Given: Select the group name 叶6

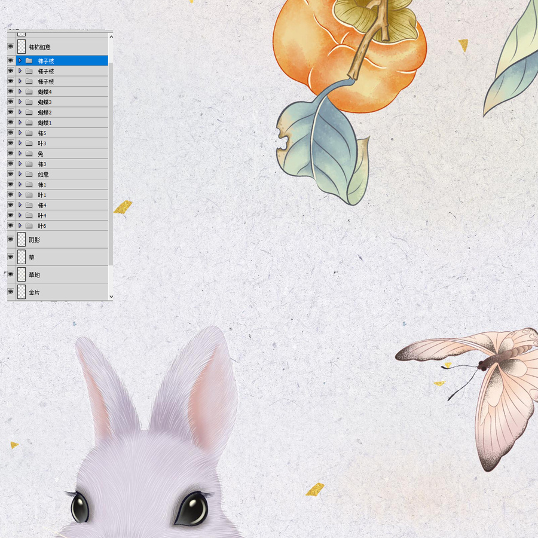Looking at the screenshot, I should tap(42, 226).
